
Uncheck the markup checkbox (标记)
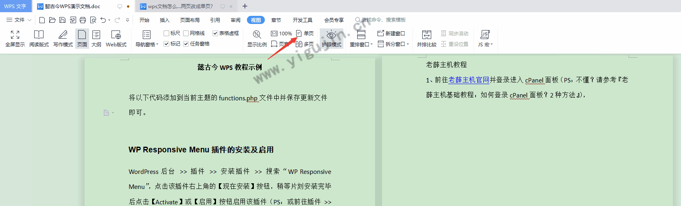(x=172, y=44)
